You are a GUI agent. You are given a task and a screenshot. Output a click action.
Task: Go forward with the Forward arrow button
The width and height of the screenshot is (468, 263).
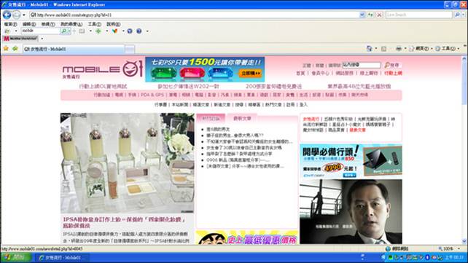pos(17,15)
